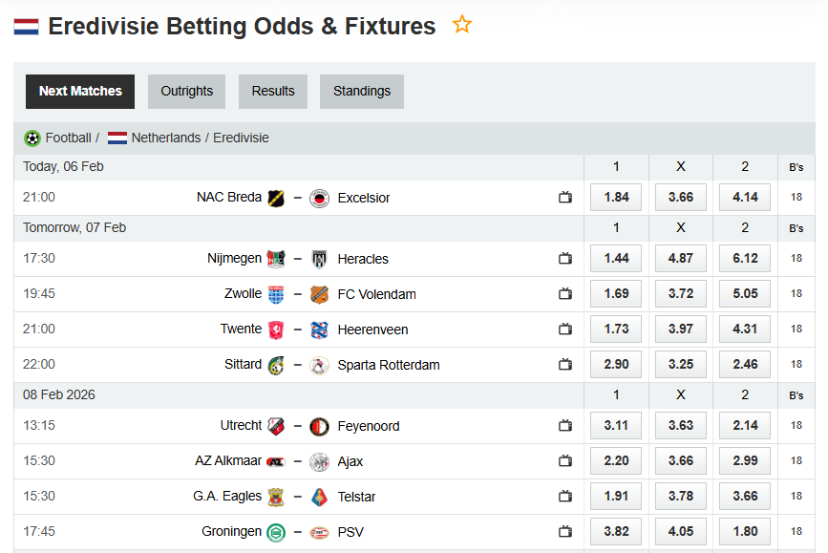Click the football icon in breadcrumb
This screenshot has height=553, width=828.
click(x=32, y=138)
